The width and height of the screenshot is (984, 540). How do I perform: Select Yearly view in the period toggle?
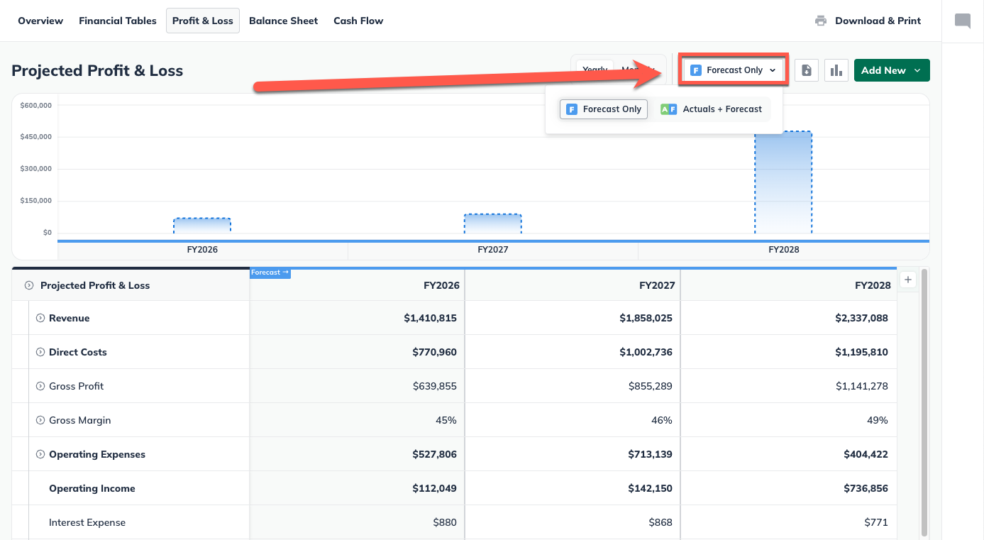coord(595,70)
